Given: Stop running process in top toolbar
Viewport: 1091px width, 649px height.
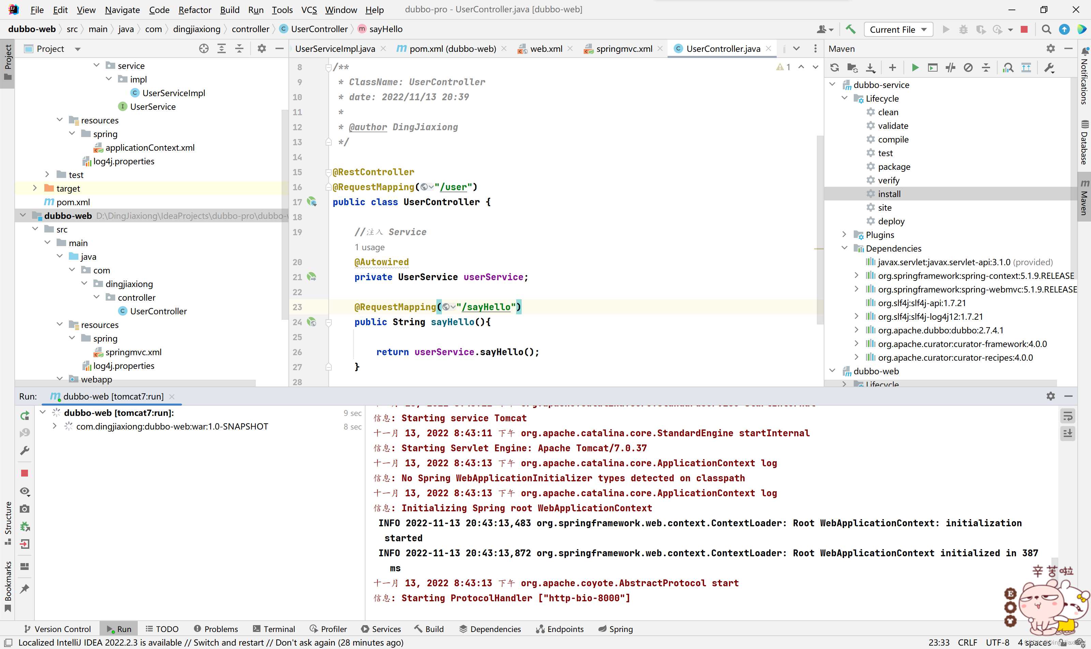Looking at the screenshot, I should pos(1024,29).
